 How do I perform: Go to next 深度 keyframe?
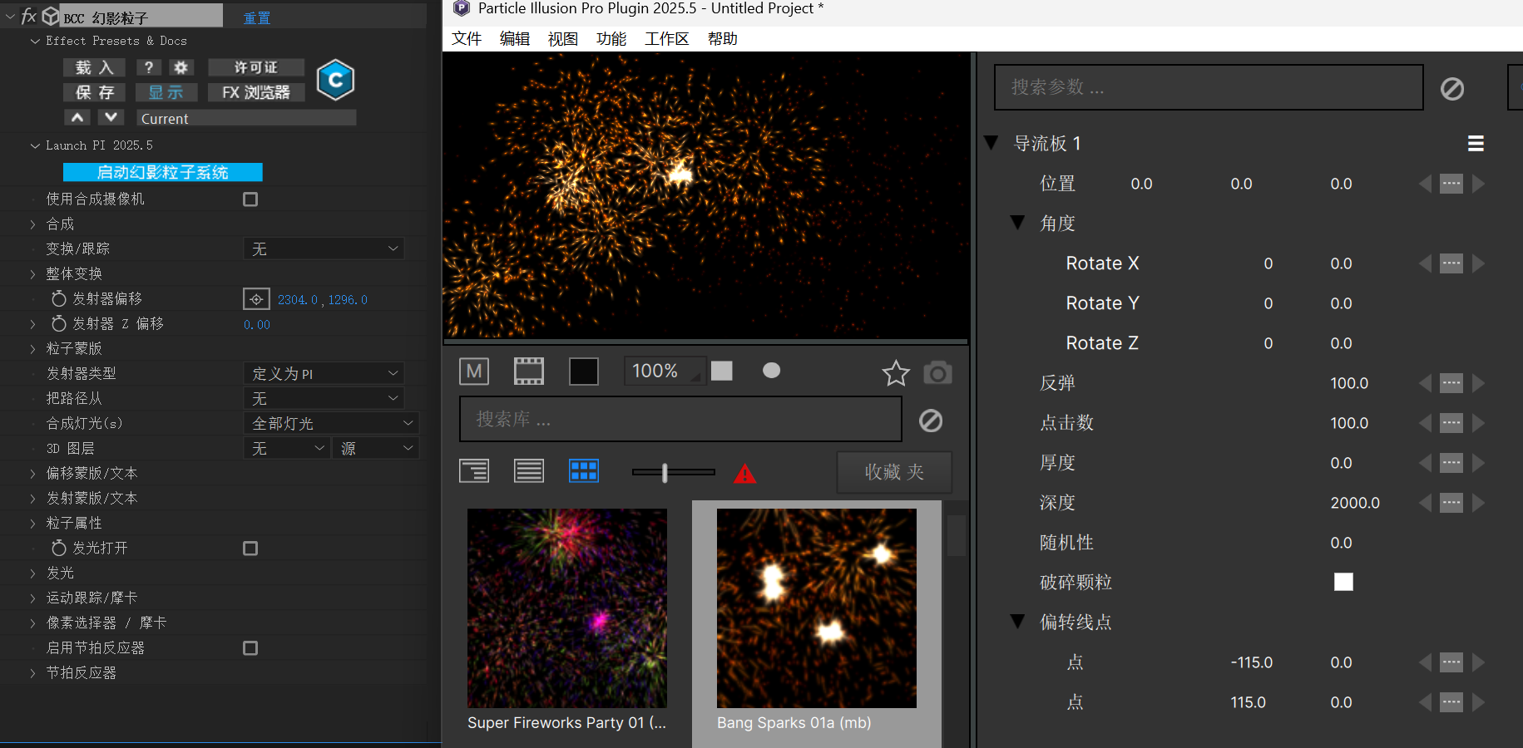pos(1478,503)
